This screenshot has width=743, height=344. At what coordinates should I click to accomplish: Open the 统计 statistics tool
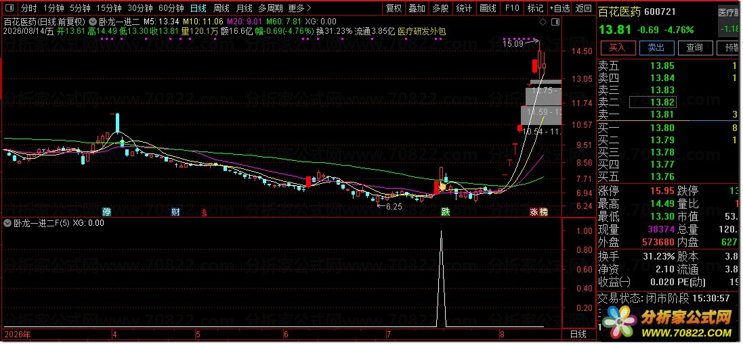[464, 8]
